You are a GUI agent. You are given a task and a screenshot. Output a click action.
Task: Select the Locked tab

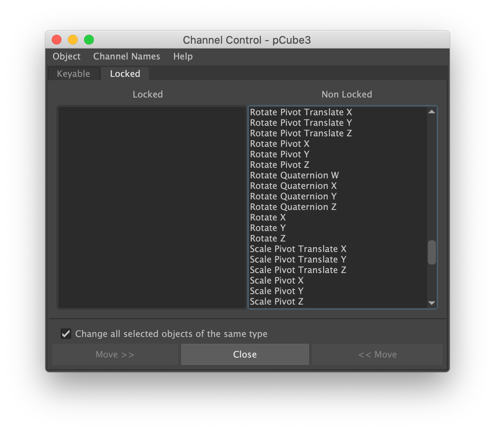[125, 74]
